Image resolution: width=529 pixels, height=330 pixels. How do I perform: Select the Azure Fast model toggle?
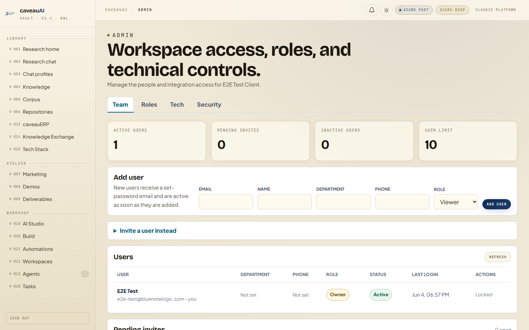pyautogui.click(x=414, y=10)
